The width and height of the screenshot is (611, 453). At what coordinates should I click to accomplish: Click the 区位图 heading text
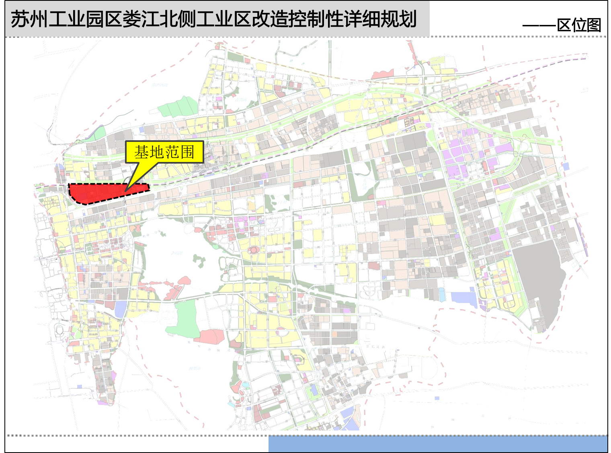point(579,25)
